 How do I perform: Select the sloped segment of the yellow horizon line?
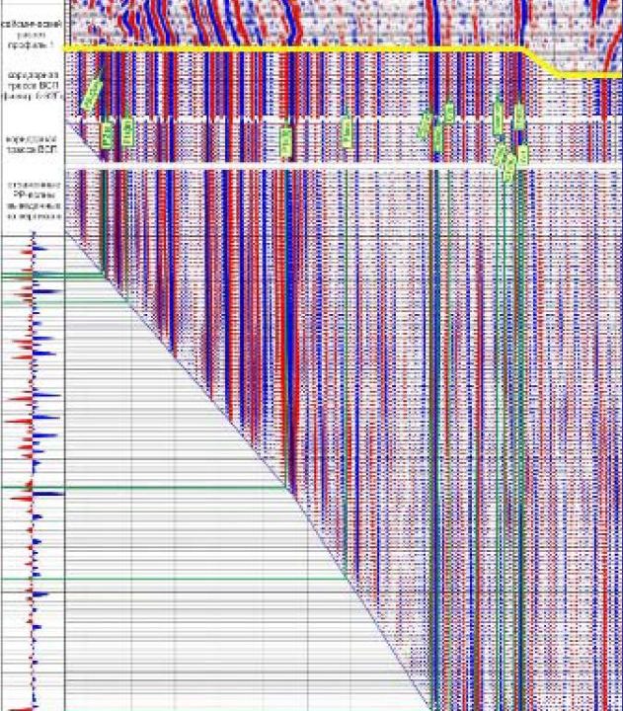click(541, 61)
